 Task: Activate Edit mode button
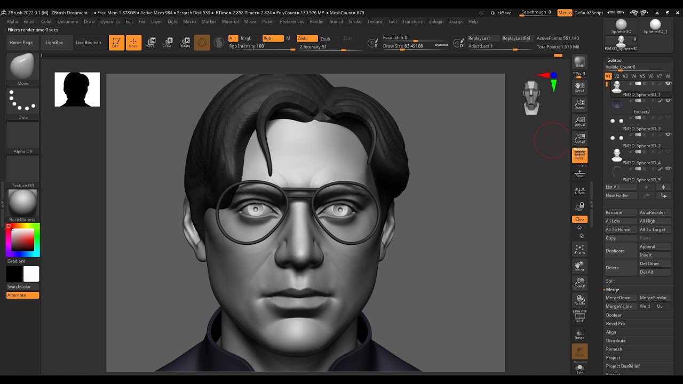[x=116, y=43]
